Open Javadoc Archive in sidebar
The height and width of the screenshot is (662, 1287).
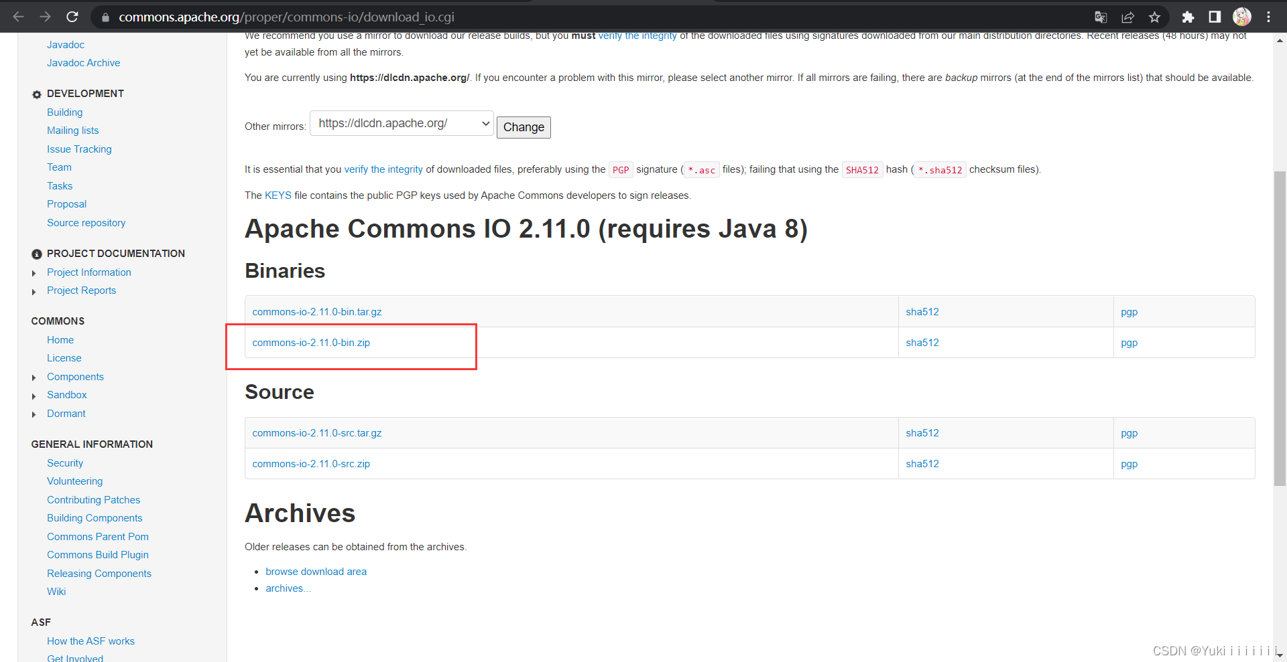tap(84, 63)
